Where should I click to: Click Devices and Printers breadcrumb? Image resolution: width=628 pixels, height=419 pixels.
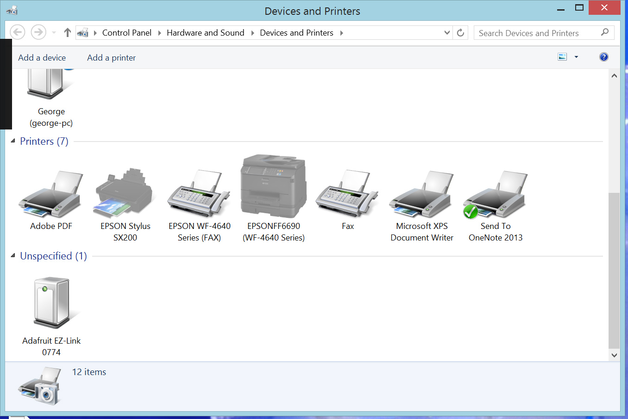[x=296, y=33]
